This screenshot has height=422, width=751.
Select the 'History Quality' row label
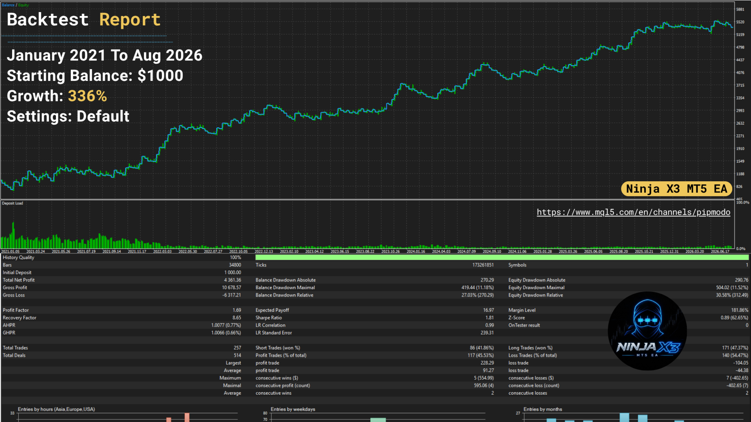pyautogui.click(x=18, y=257)
